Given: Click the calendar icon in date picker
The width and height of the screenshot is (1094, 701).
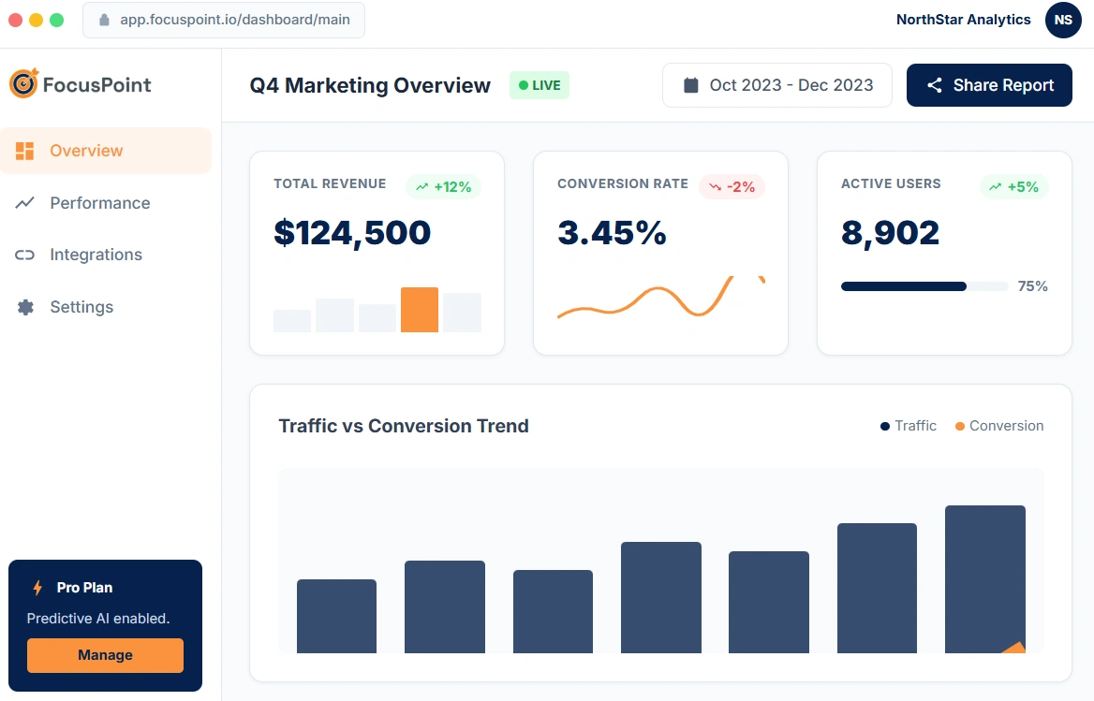Looking at the screenshot, I should [x=691, y=85].
